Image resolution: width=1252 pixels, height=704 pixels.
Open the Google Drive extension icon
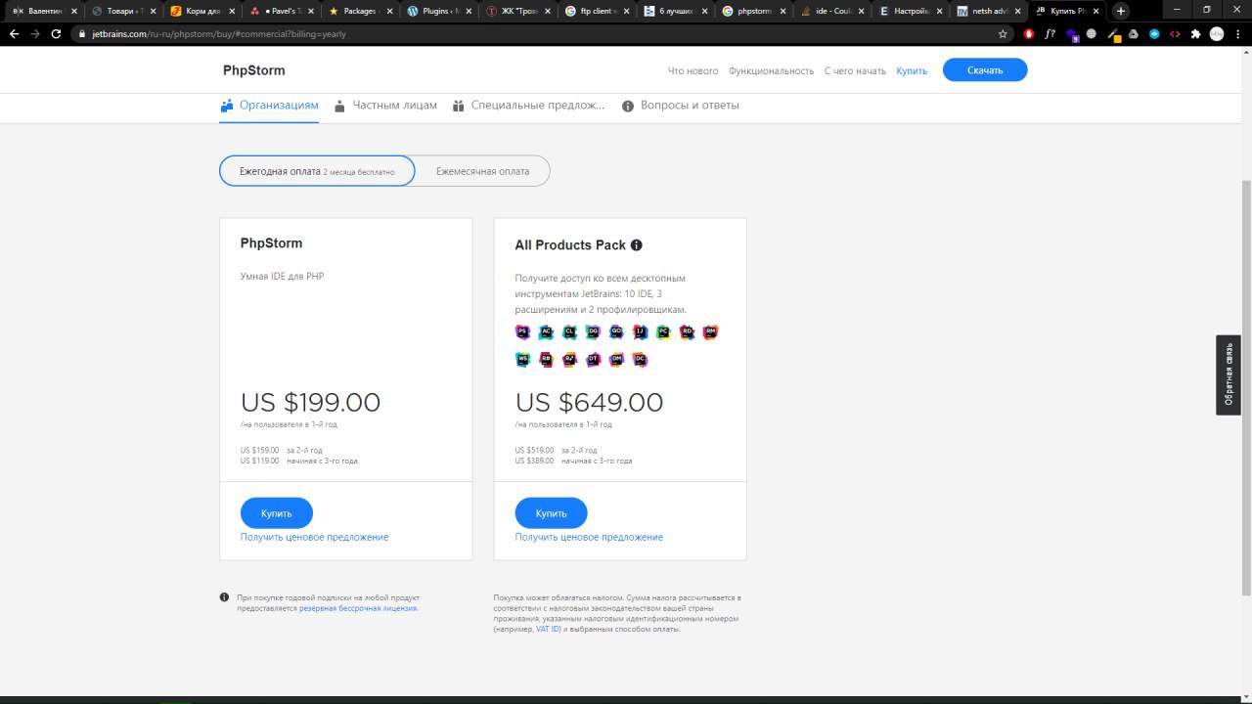pos(1133,33)
